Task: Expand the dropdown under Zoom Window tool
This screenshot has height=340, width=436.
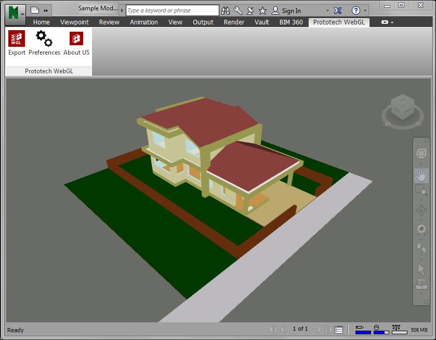Action: click(421, 200)
